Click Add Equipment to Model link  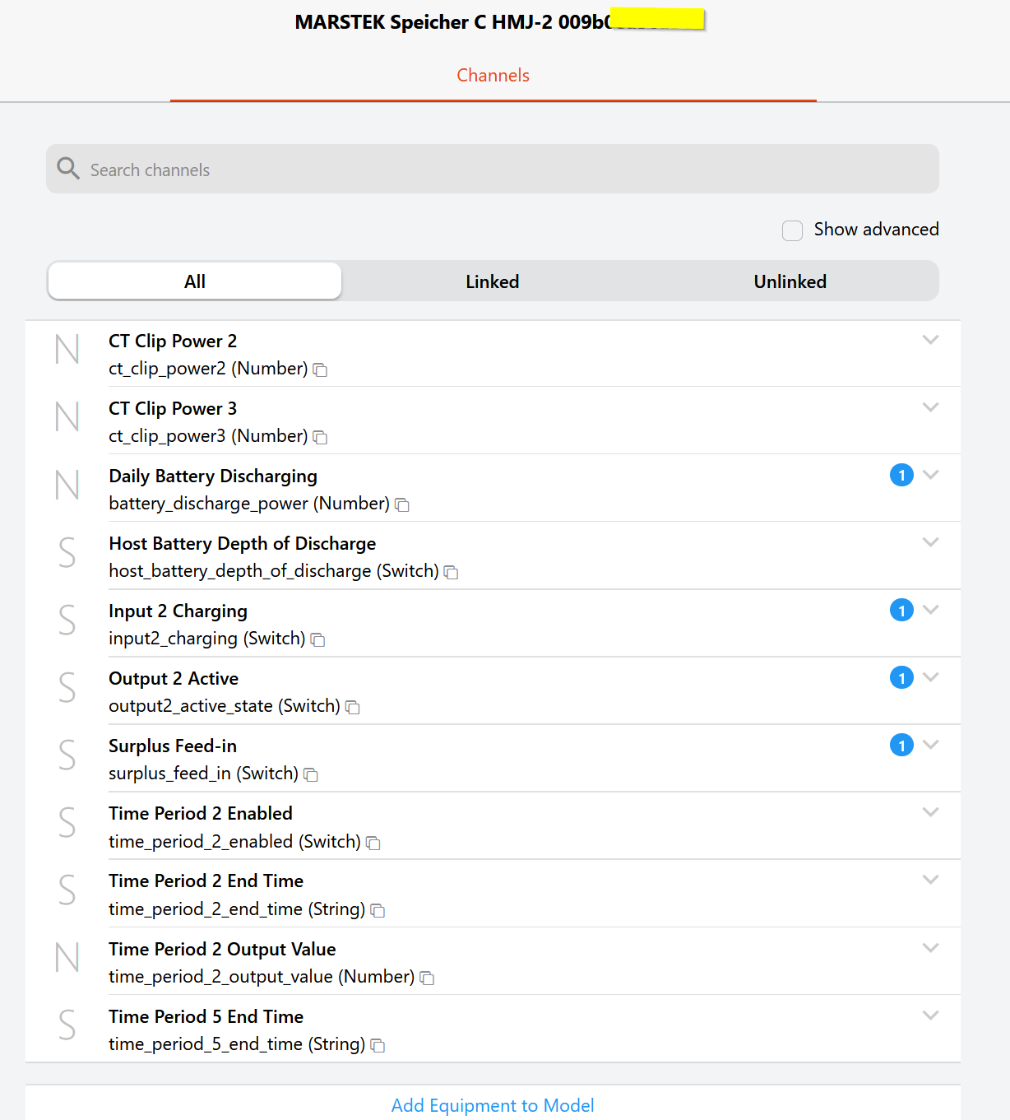(493, 1105)
